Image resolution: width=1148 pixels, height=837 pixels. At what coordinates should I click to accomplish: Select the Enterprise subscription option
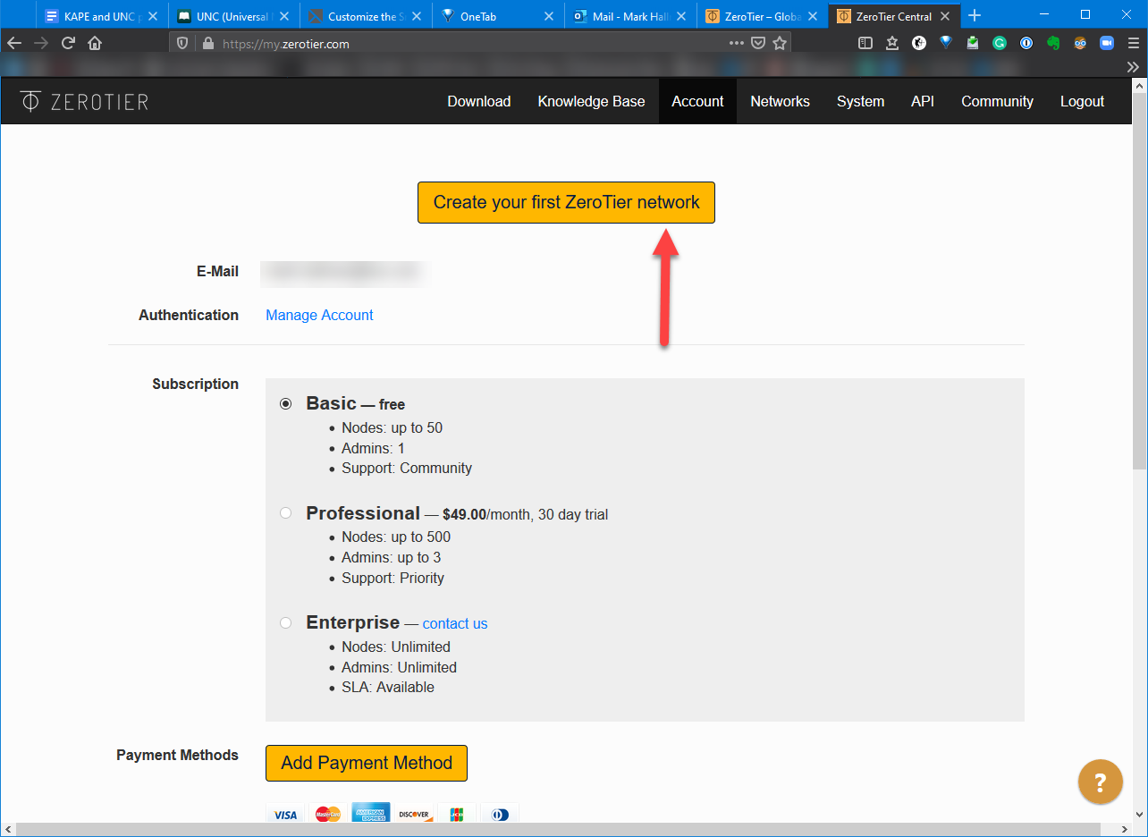(286, 622)
